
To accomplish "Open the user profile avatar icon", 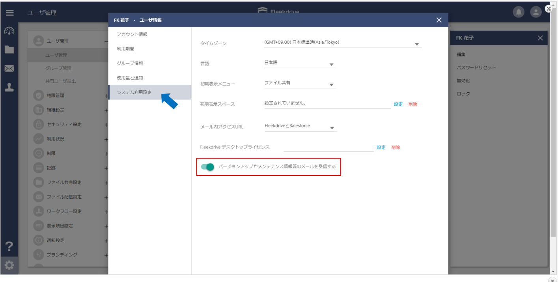I will click(x=536, y=12).
